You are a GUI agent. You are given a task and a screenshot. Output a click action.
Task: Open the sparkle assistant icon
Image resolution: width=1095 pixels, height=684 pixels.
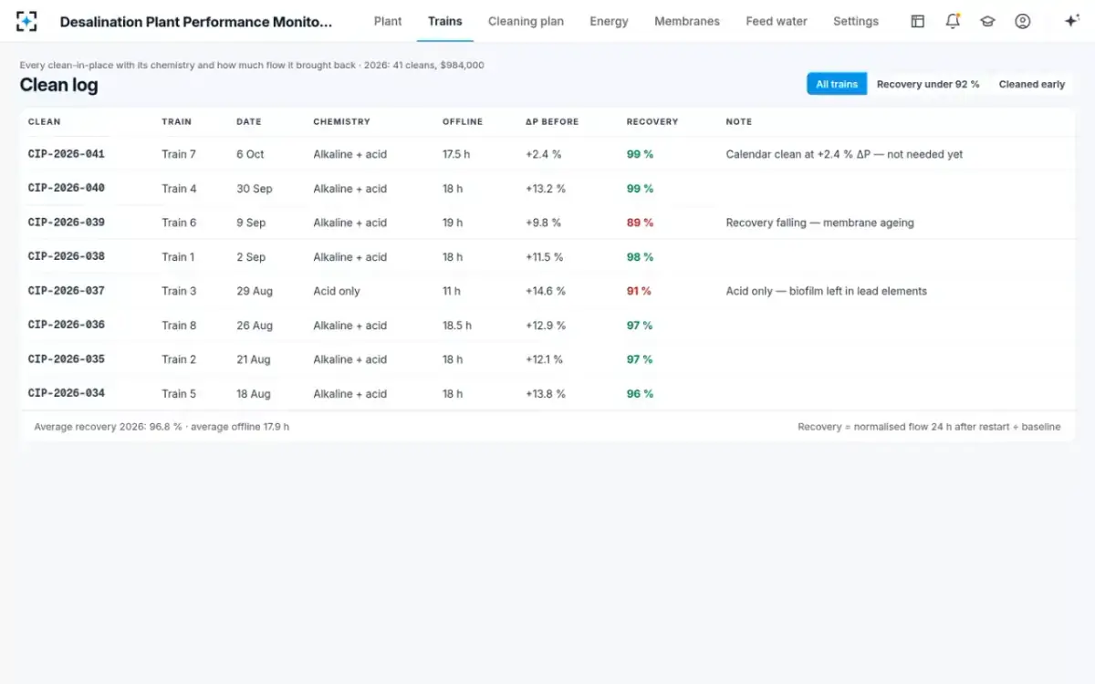tap(1072, 21)
